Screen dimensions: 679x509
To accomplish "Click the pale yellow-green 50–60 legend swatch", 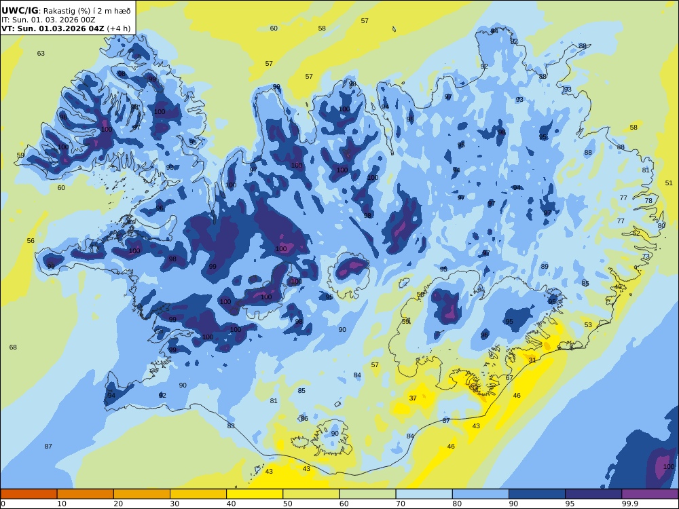I will pyautogui.click(x=311, y=494).
